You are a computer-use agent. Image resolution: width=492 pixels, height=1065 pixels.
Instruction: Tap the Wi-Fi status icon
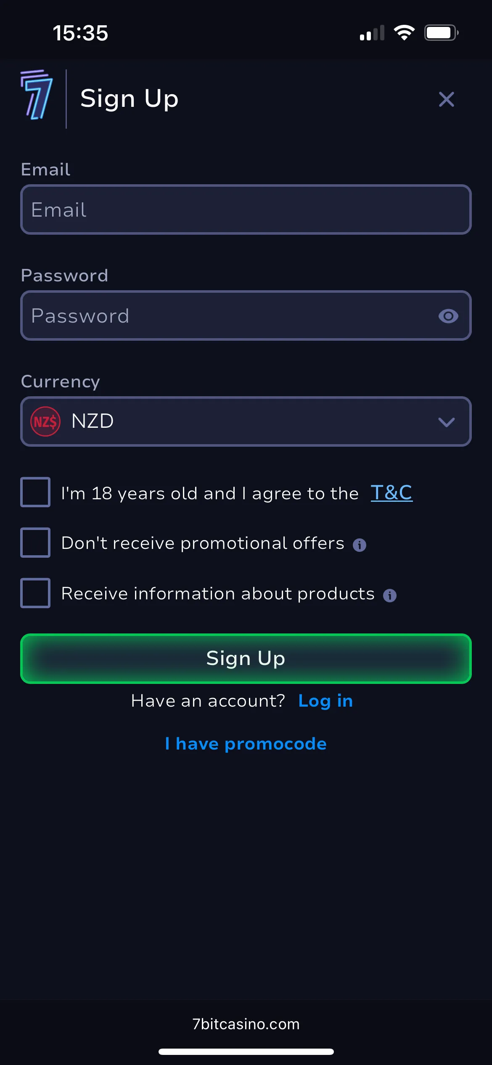click(404, 33)
